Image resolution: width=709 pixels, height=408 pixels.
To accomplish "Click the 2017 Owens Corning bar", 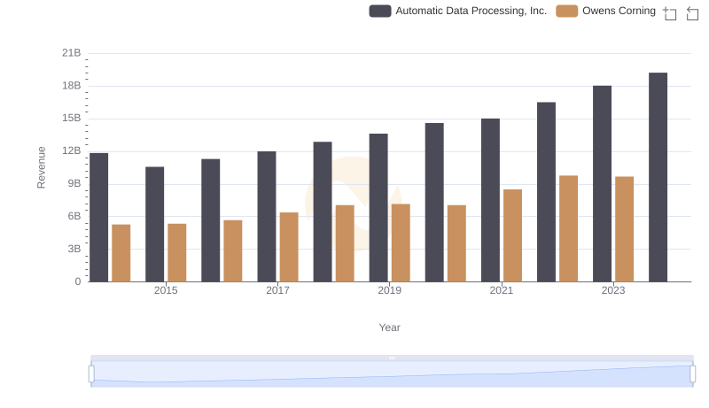I will coord(289,247).
